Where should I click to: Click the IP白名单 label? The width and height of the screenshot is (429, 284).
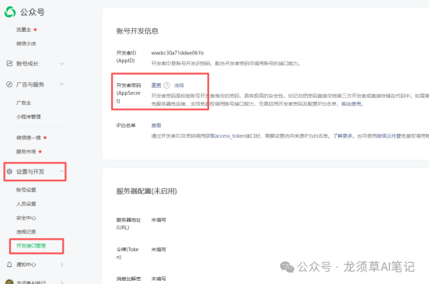click(x=126, y=125)
